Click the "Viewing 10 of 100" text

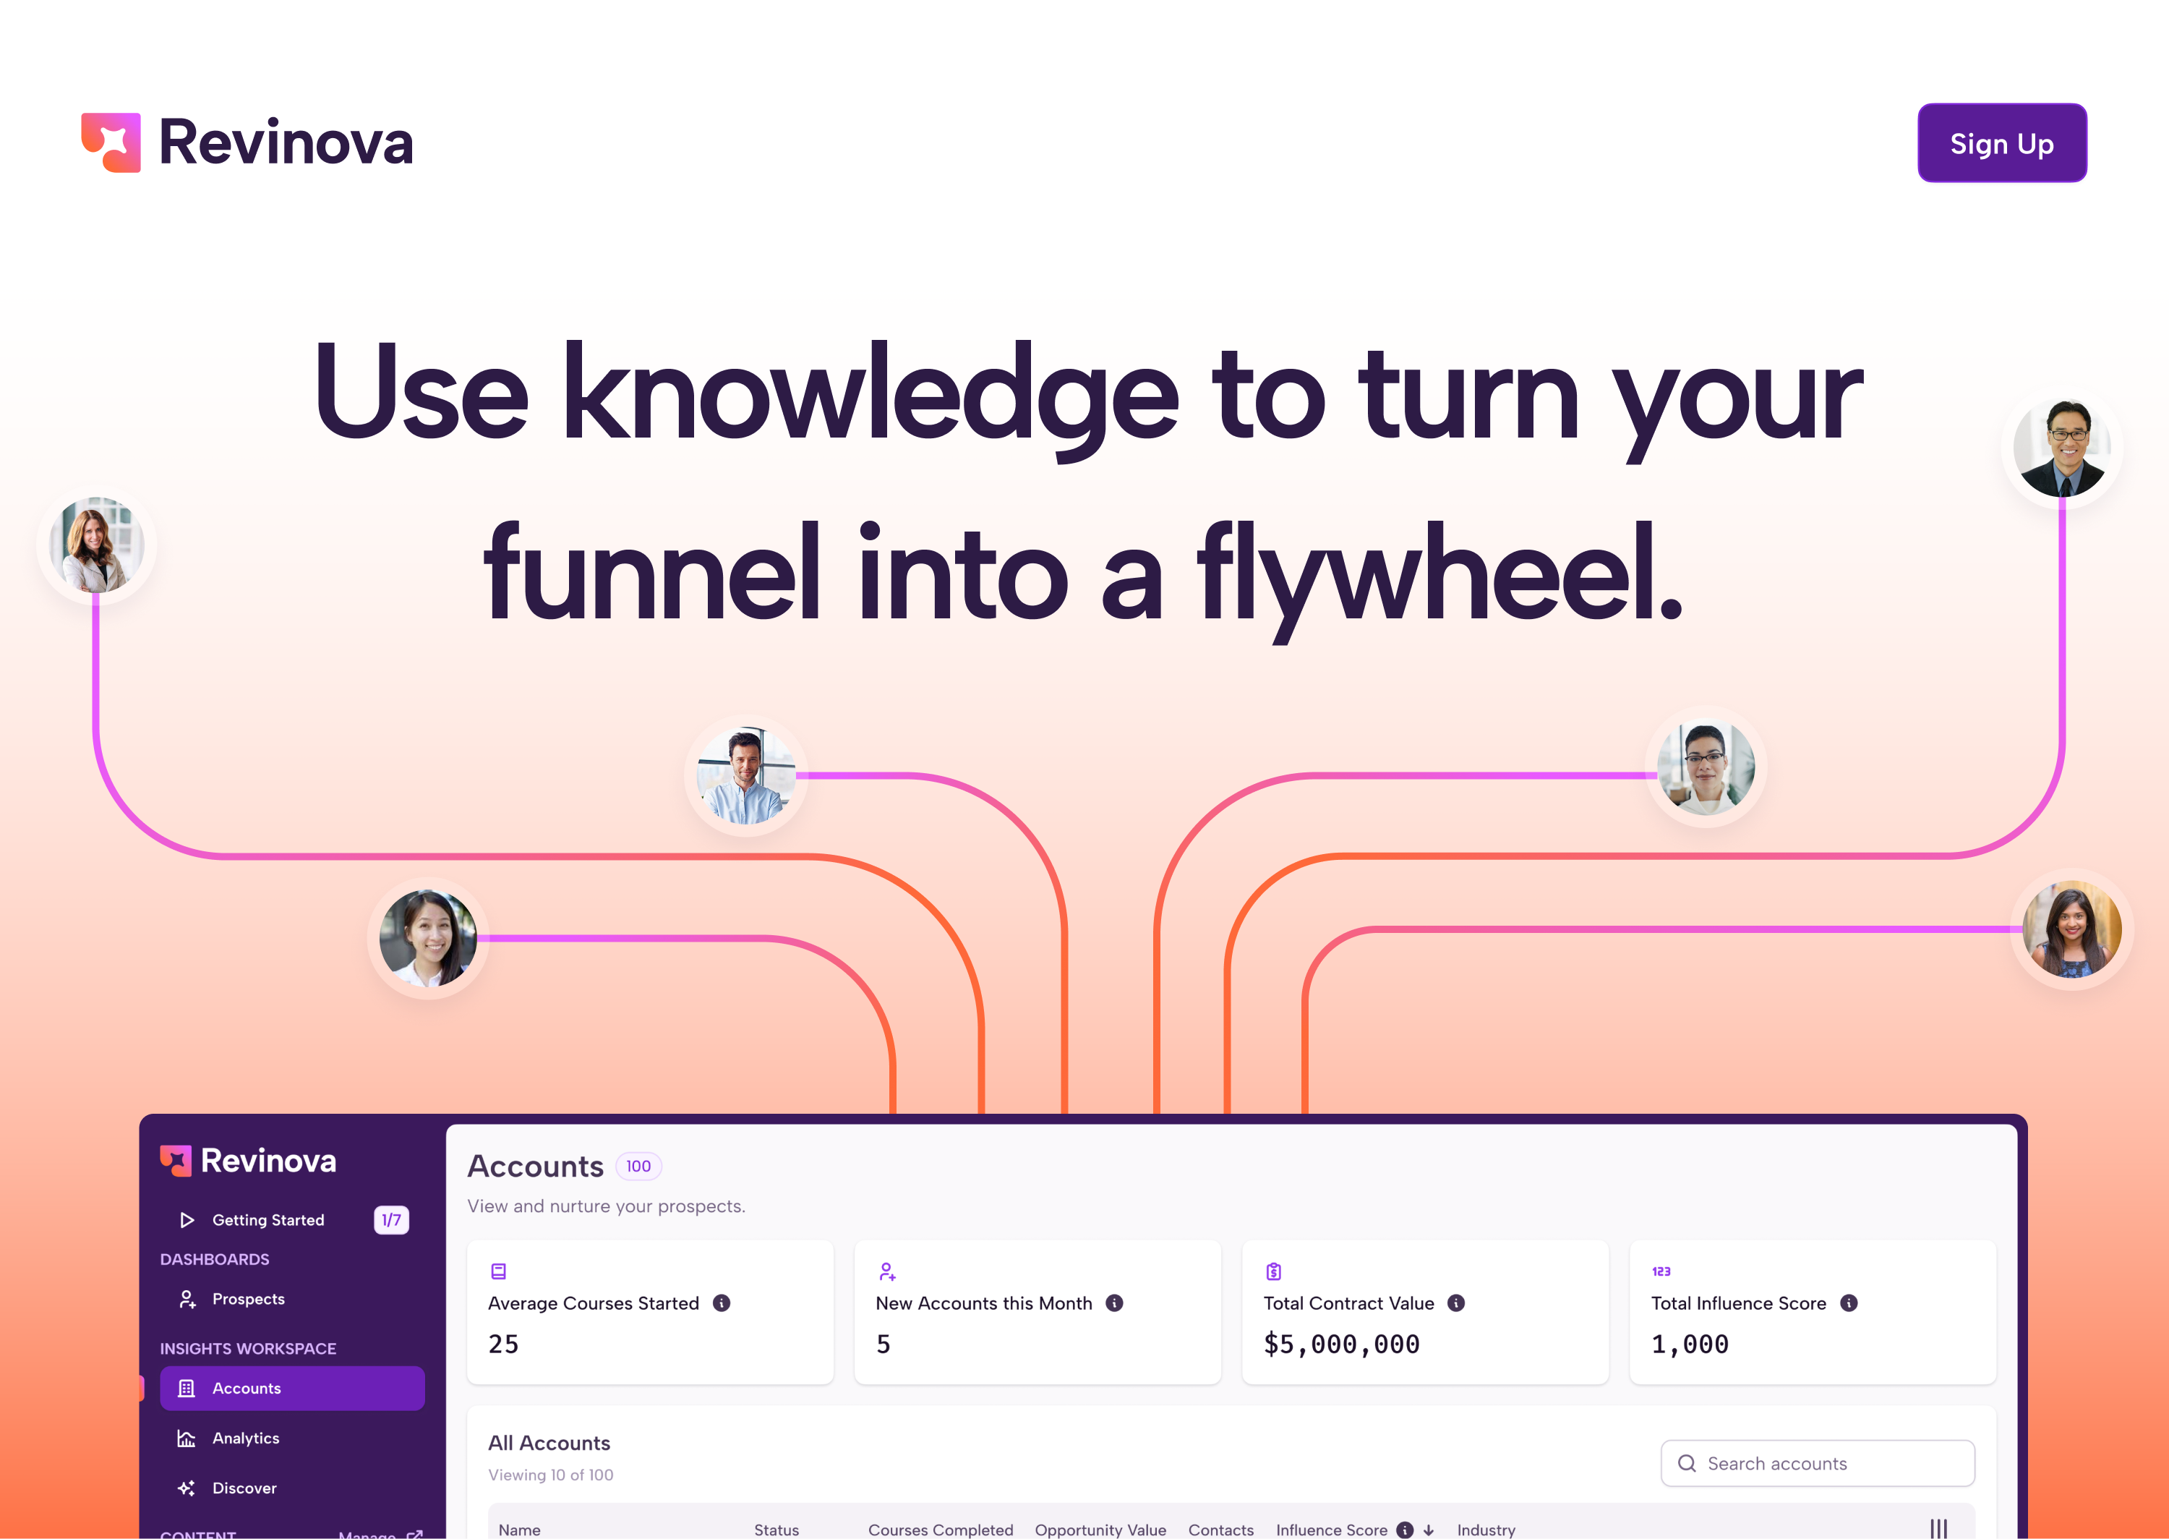[x=551, y=1475]
